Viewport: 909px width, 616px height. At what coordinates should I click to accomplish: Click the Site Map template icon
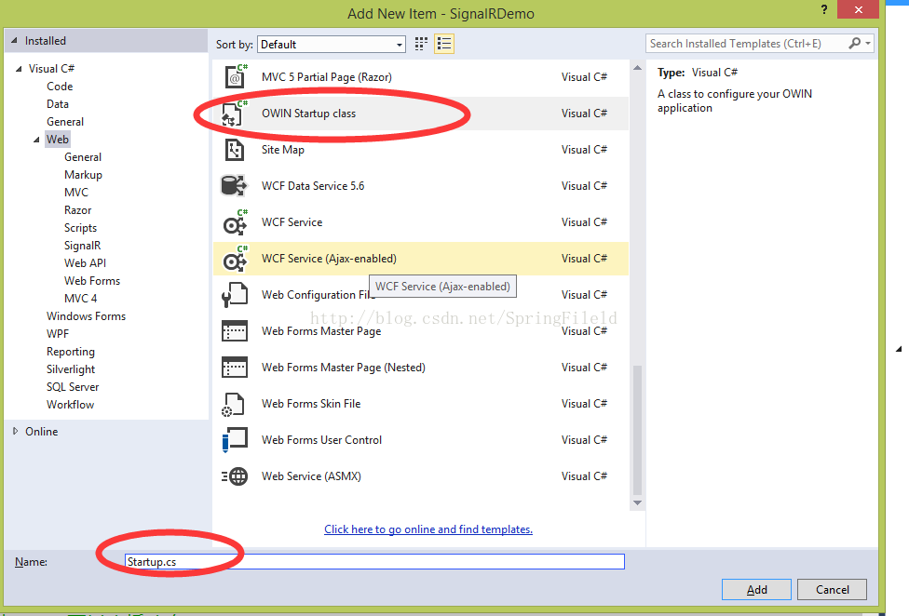pyautogui.click(x=235, y=150)
